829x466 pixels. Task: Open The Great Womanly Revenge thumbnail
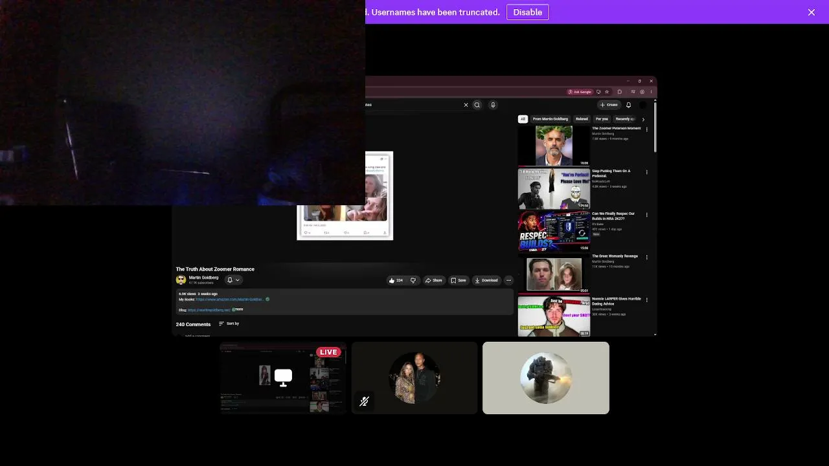tap(554, 274)
